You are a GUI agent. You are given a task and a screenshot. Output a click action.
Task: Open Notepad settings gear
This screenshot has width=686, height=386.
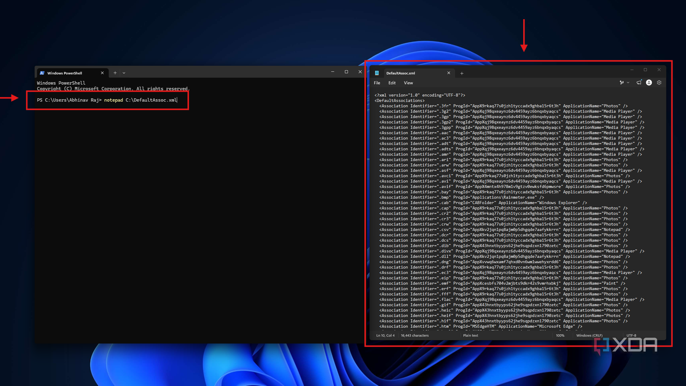659,83
